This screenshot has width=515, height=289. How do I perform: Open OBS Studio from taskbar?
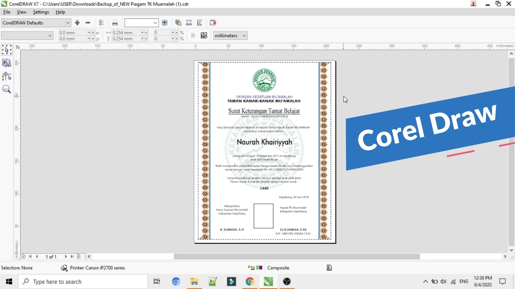tap(287, 281)
